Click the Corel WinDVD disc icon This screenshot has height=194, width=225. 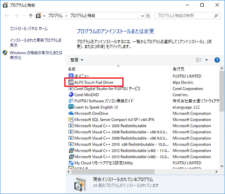(x=71, y=95)
